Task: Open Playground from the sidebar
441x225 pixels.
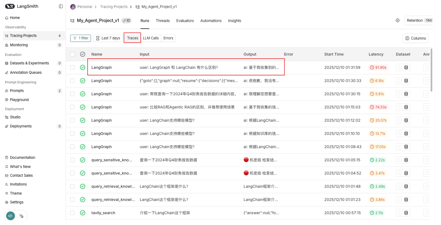Action: (19, 100)
